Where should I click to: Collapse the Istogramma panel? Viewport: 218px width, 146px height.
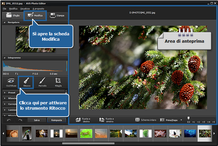(x=5, y=57)
